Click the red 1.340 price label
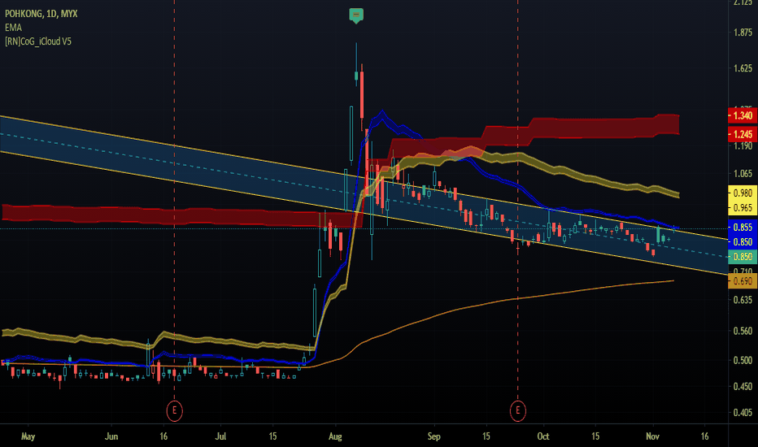Viewport: 758px width, 447px height. click(x=743, y=115)
